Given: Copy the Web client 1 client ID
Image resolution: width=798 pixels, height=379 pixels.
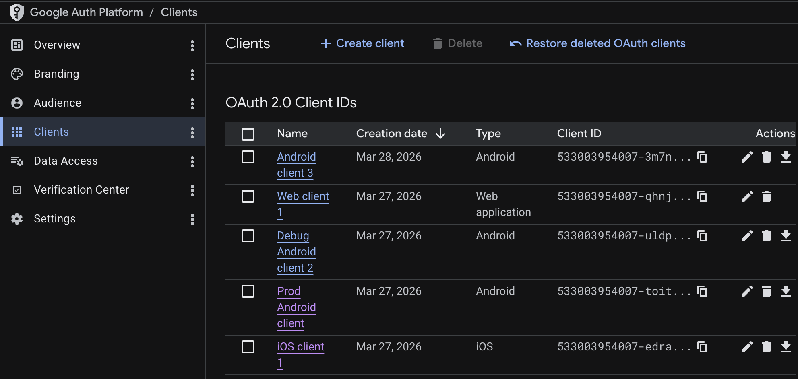Looking at the screenshot, I should pos(702,196).
